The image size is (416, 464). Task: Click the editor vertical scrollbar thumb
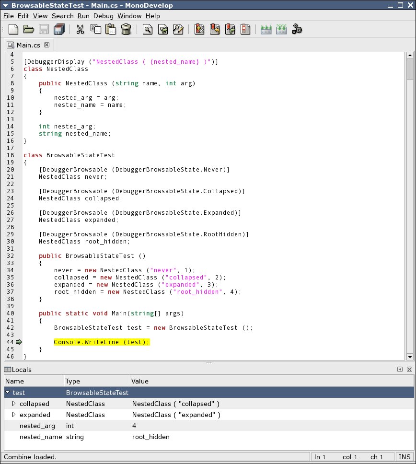(410, 69)
